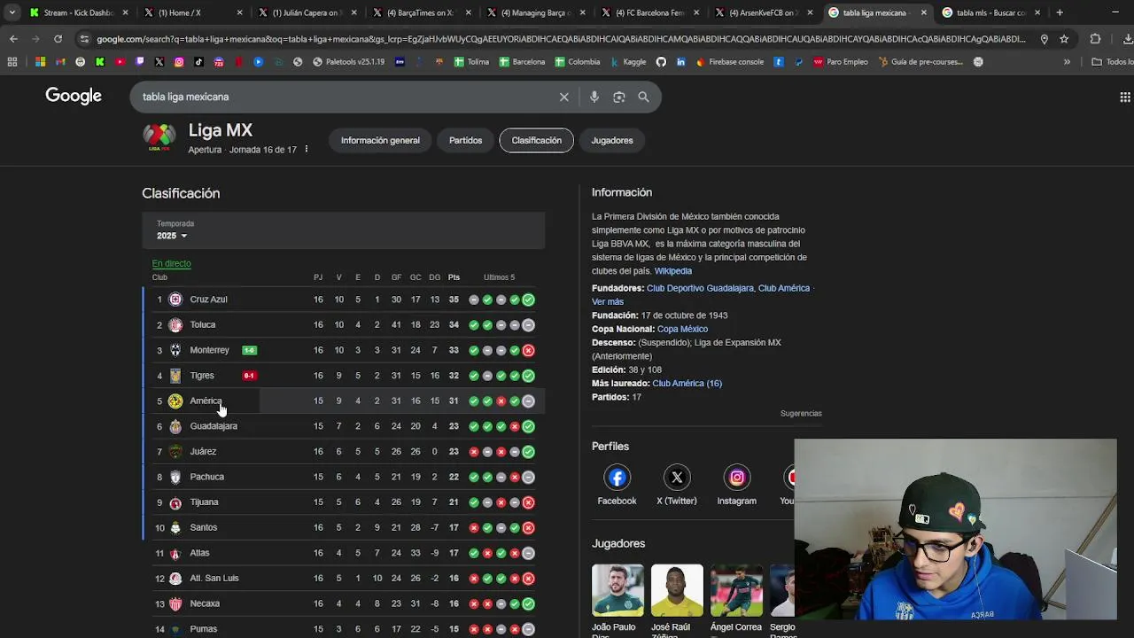Image resolution: width=1134 pixels, height=638 pixels.
Task: Open Liga MX Instagram profile
Action: tap(736, 486)
